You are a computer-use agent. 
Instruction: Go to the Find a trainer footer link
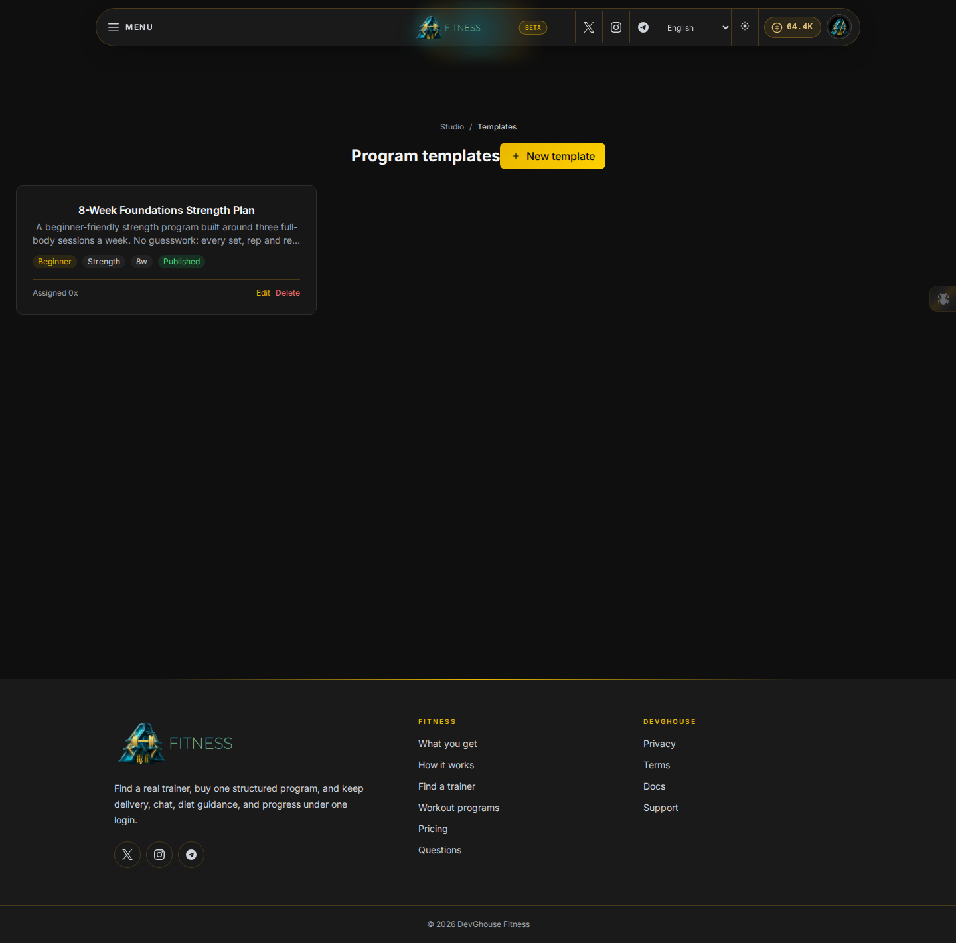click(x=447, y=786)
